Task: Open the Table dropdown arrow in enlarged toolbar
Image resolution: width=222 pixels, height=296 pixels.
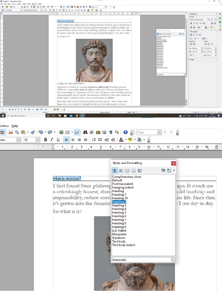Action: point(72,132)
